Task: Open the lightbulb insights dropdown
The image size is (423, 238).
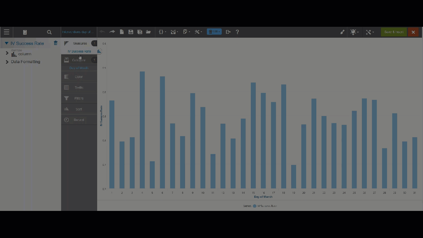Action: pos(354,32)
